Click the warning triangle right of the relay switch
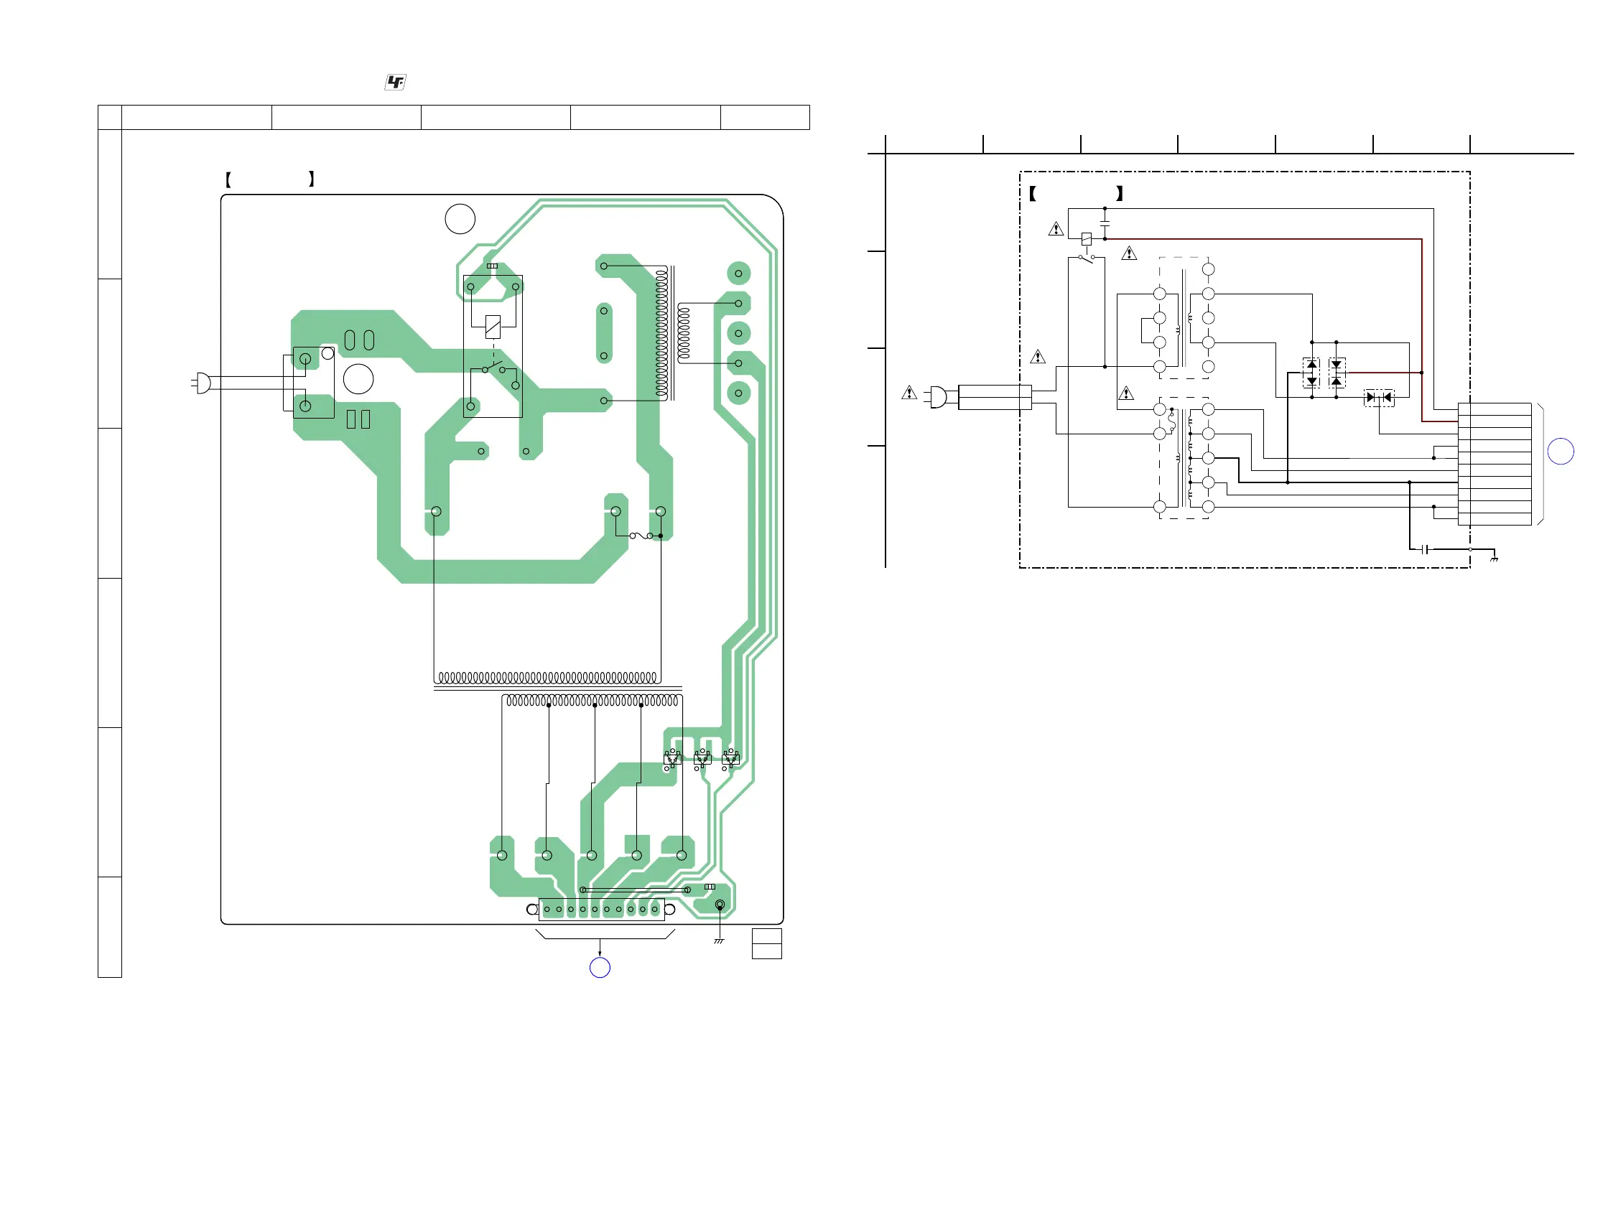Screen dimensions: 1608x1209 pos(1129,253)
